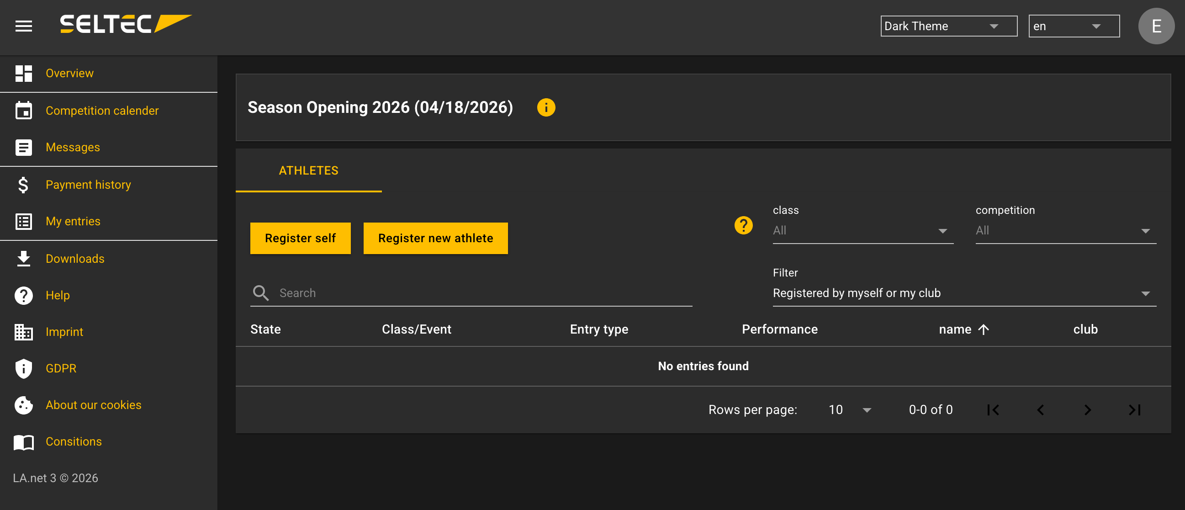Image resolution: width=1185 pixels, height=510 pixels.
Task: Expand the class filter dropdown
Action: (862, 231)
